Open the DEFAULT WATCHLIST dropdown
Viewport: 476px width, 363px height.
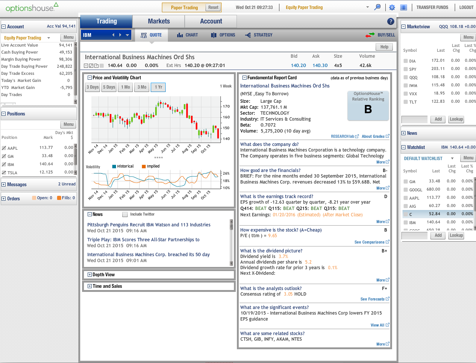[452, 159]
